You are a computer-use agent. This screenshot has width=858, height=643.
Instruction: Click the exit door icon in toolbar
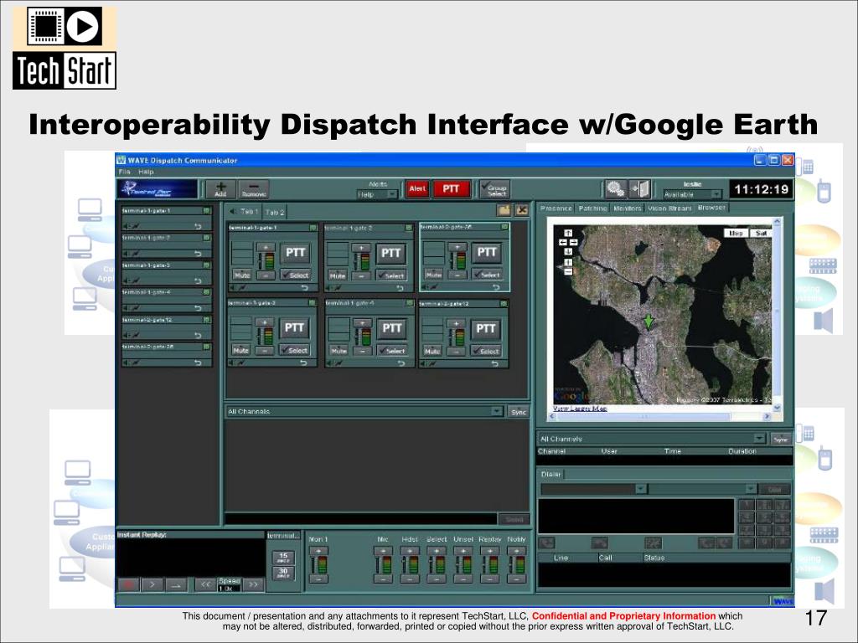639,189
